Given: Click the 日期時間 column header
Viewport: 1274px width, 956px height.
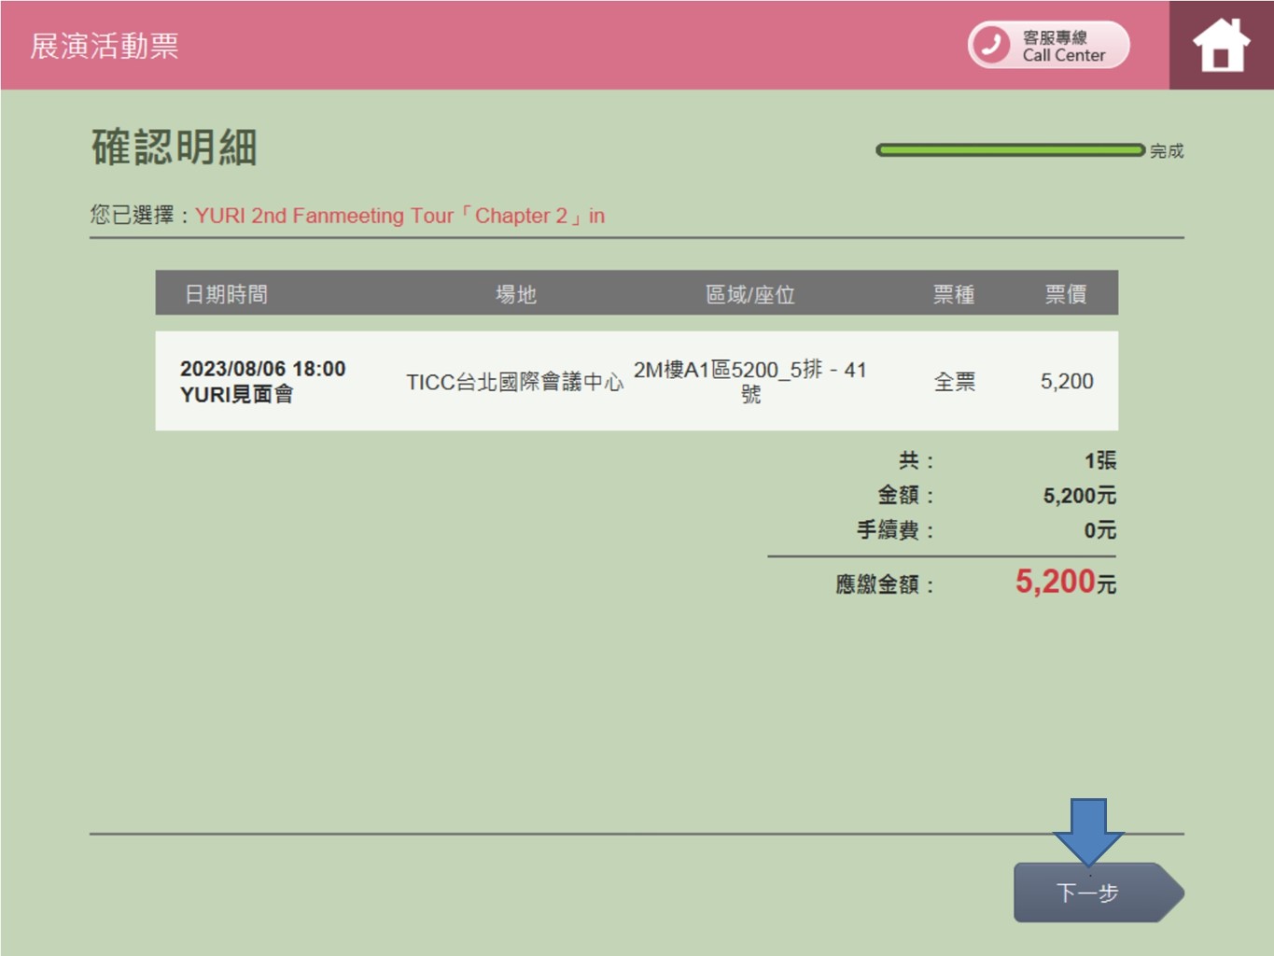Looking at the screenshot, I should (x=226, y=294).
